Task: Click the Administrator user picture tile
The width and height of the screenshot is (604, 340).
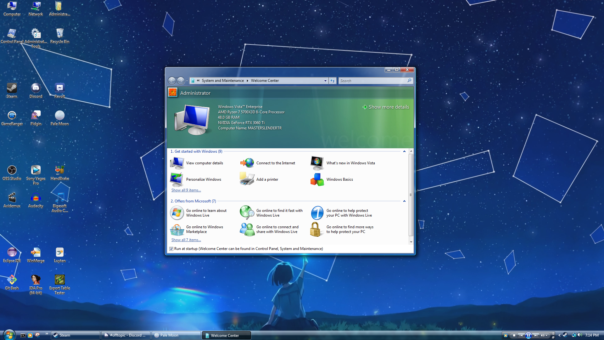Action: tap(173, 93)
